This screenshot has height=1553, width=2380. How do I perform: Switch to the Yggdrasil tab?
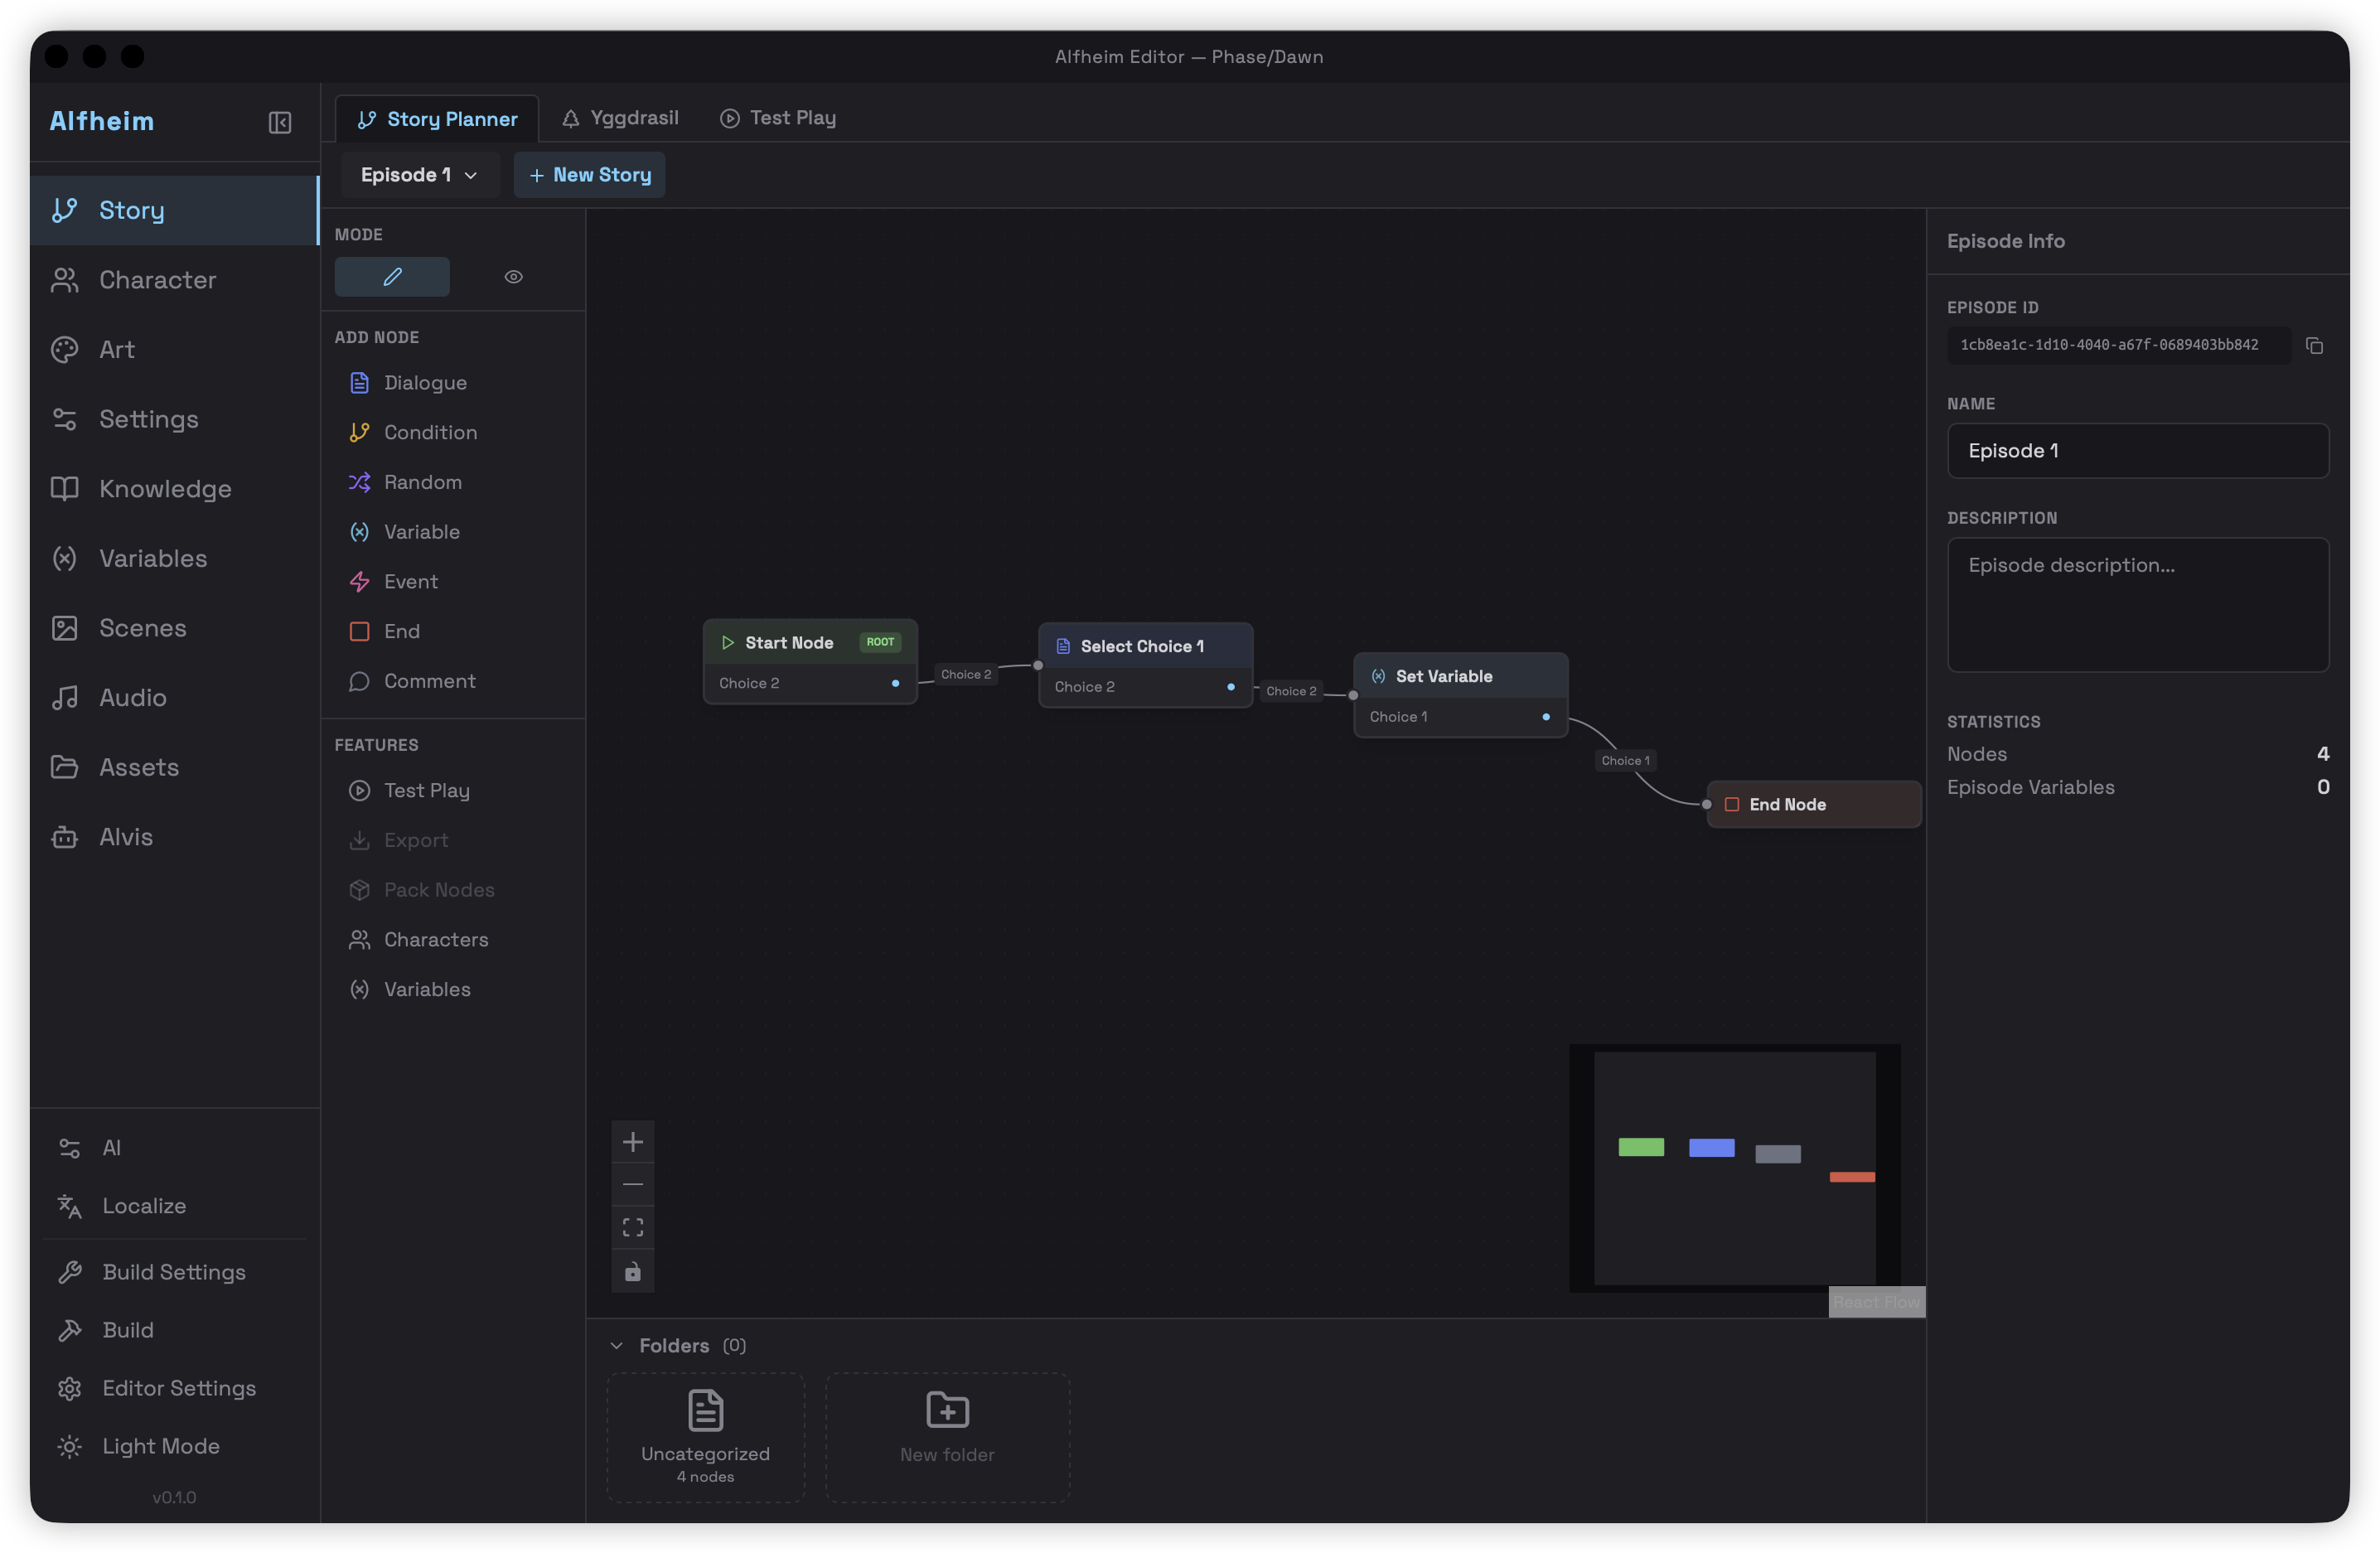pyautogui.click(x=620, y=118)
